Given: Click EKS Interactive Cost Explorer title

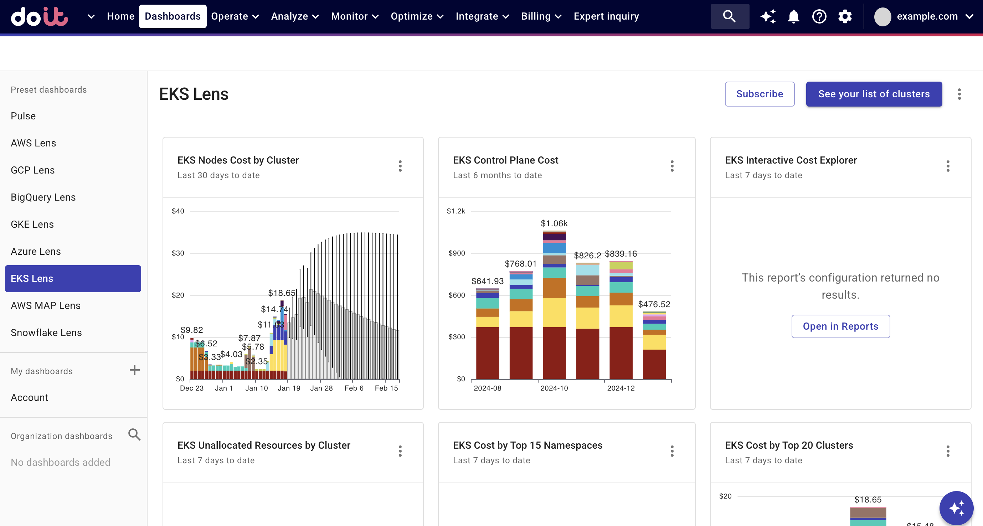Looking at the screenshot, I should (791, 160).
